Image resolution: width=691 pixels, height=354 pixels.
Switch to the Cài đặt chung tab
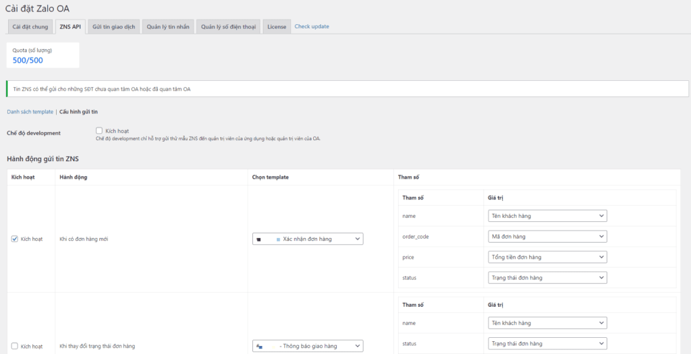coord(30,26)
